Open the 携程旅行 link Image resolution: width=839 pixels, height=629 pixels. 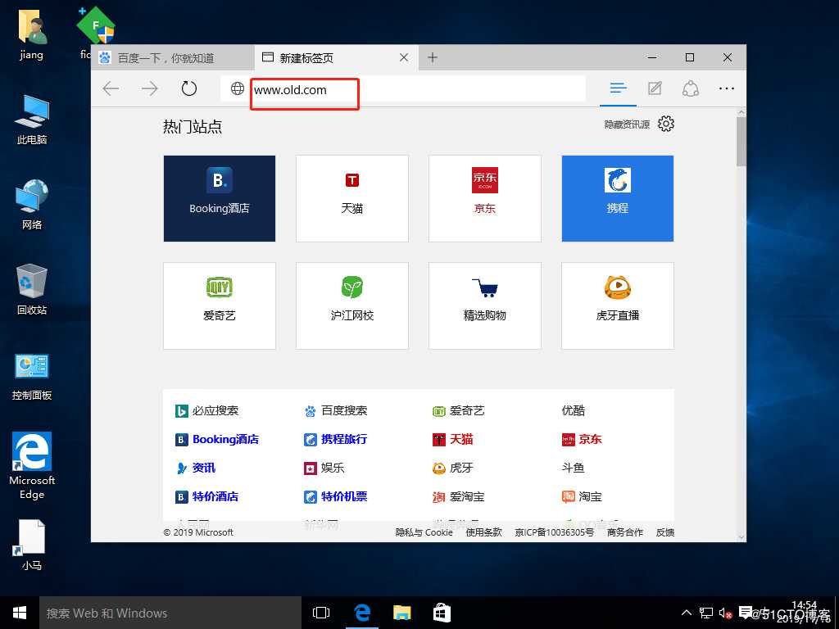click(x=335, y=440)
